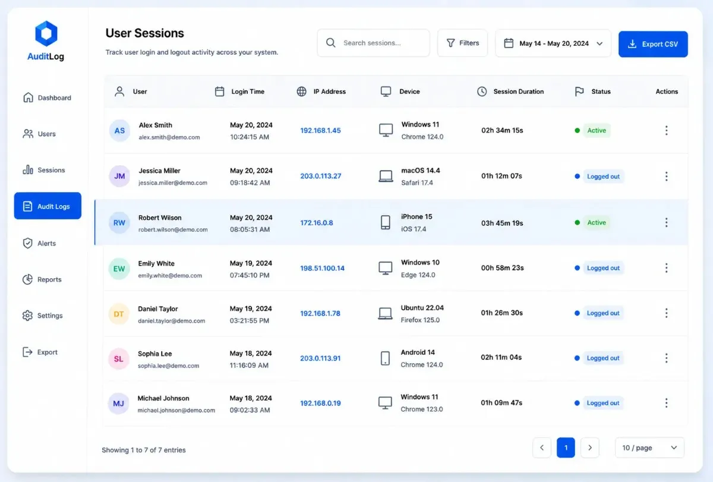Open the Dashboard sidebar item
This screenshot has width=713, height=482.
point(48,97)
